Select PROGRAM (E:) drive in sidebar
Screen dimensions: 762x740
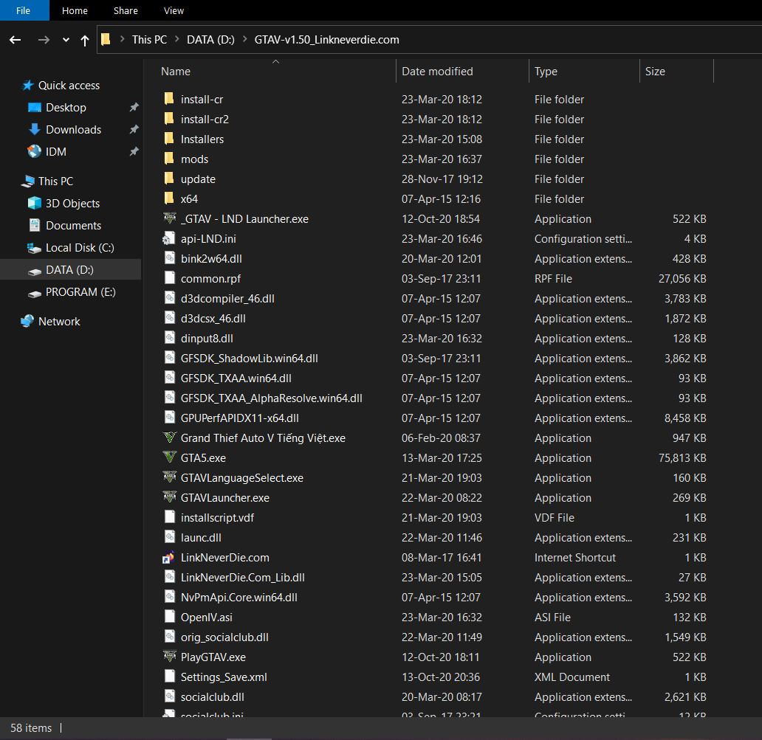click(80, 291)
